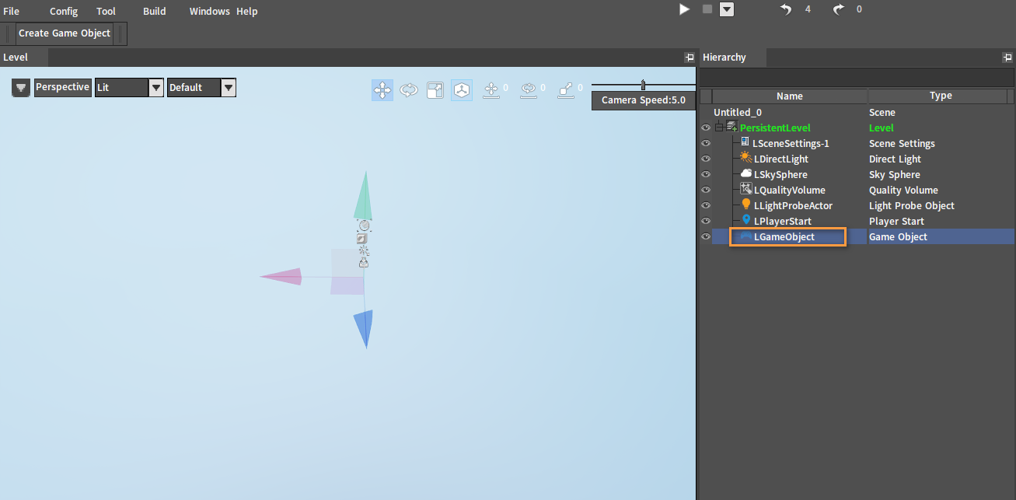Open the play options dropdown arrow
Screen dimensions: 1016x500
coord(727,9)
